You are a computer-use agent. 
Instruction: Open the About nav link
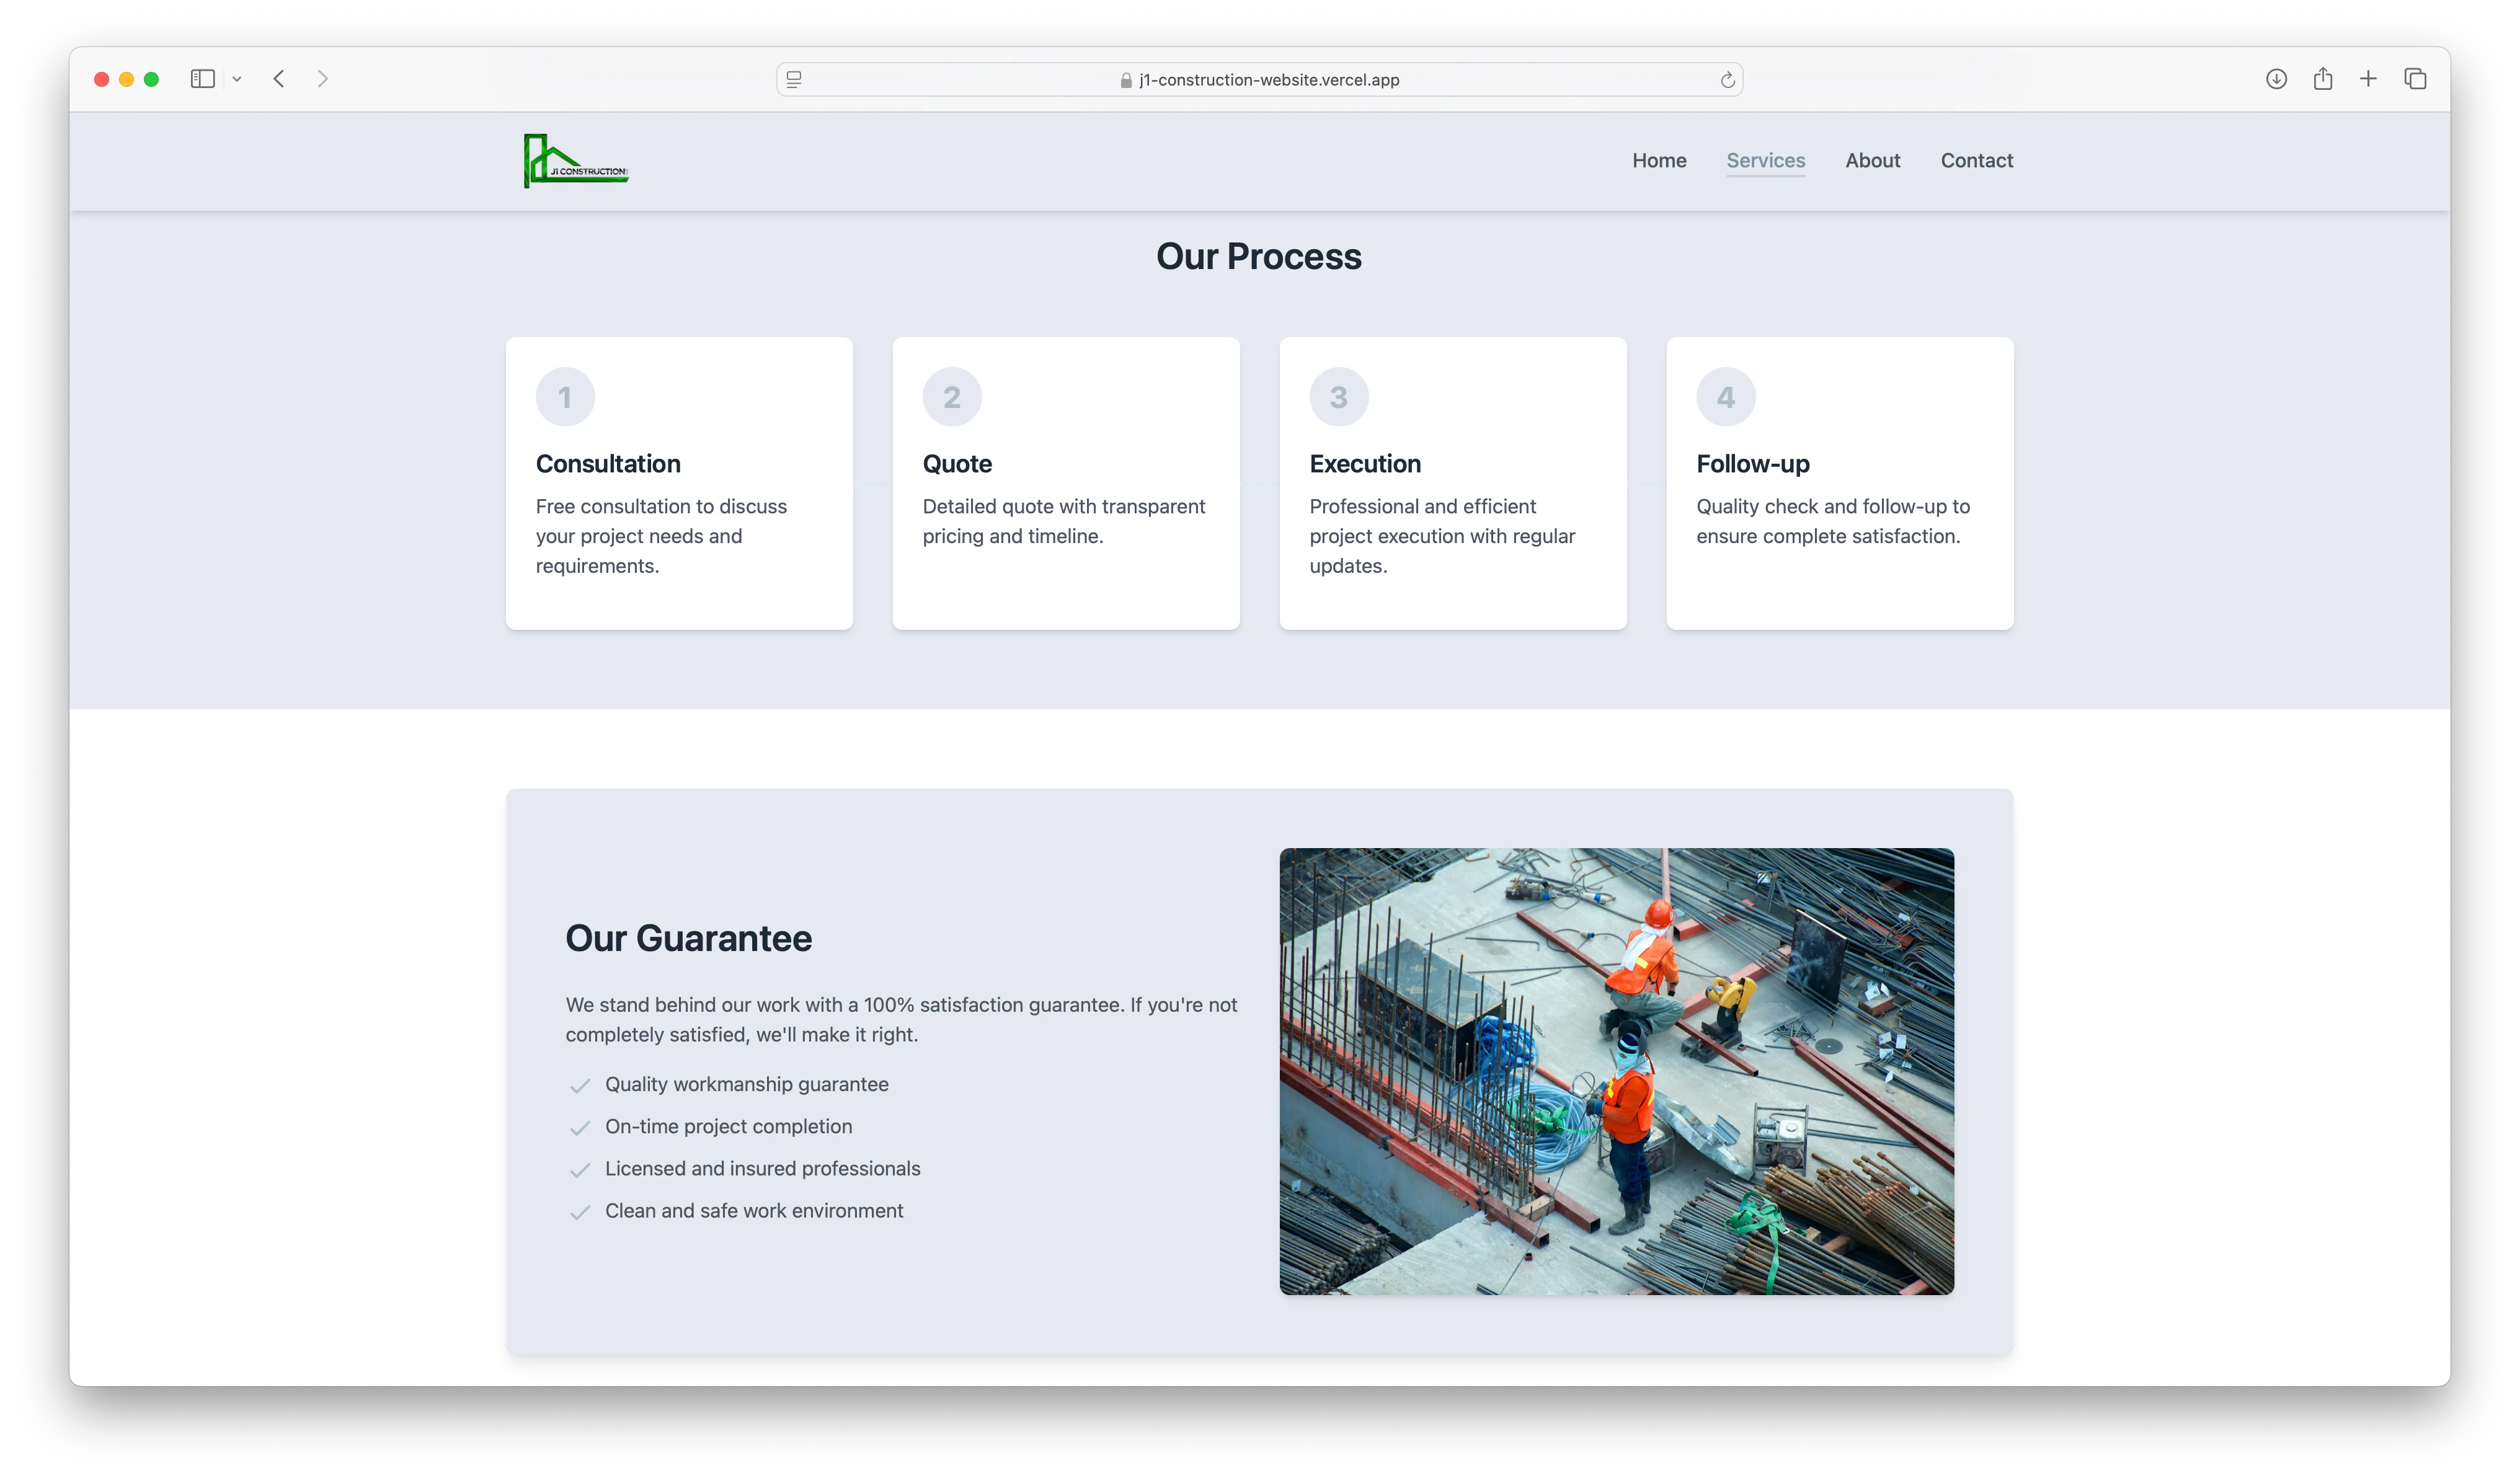pos(1872,161)
